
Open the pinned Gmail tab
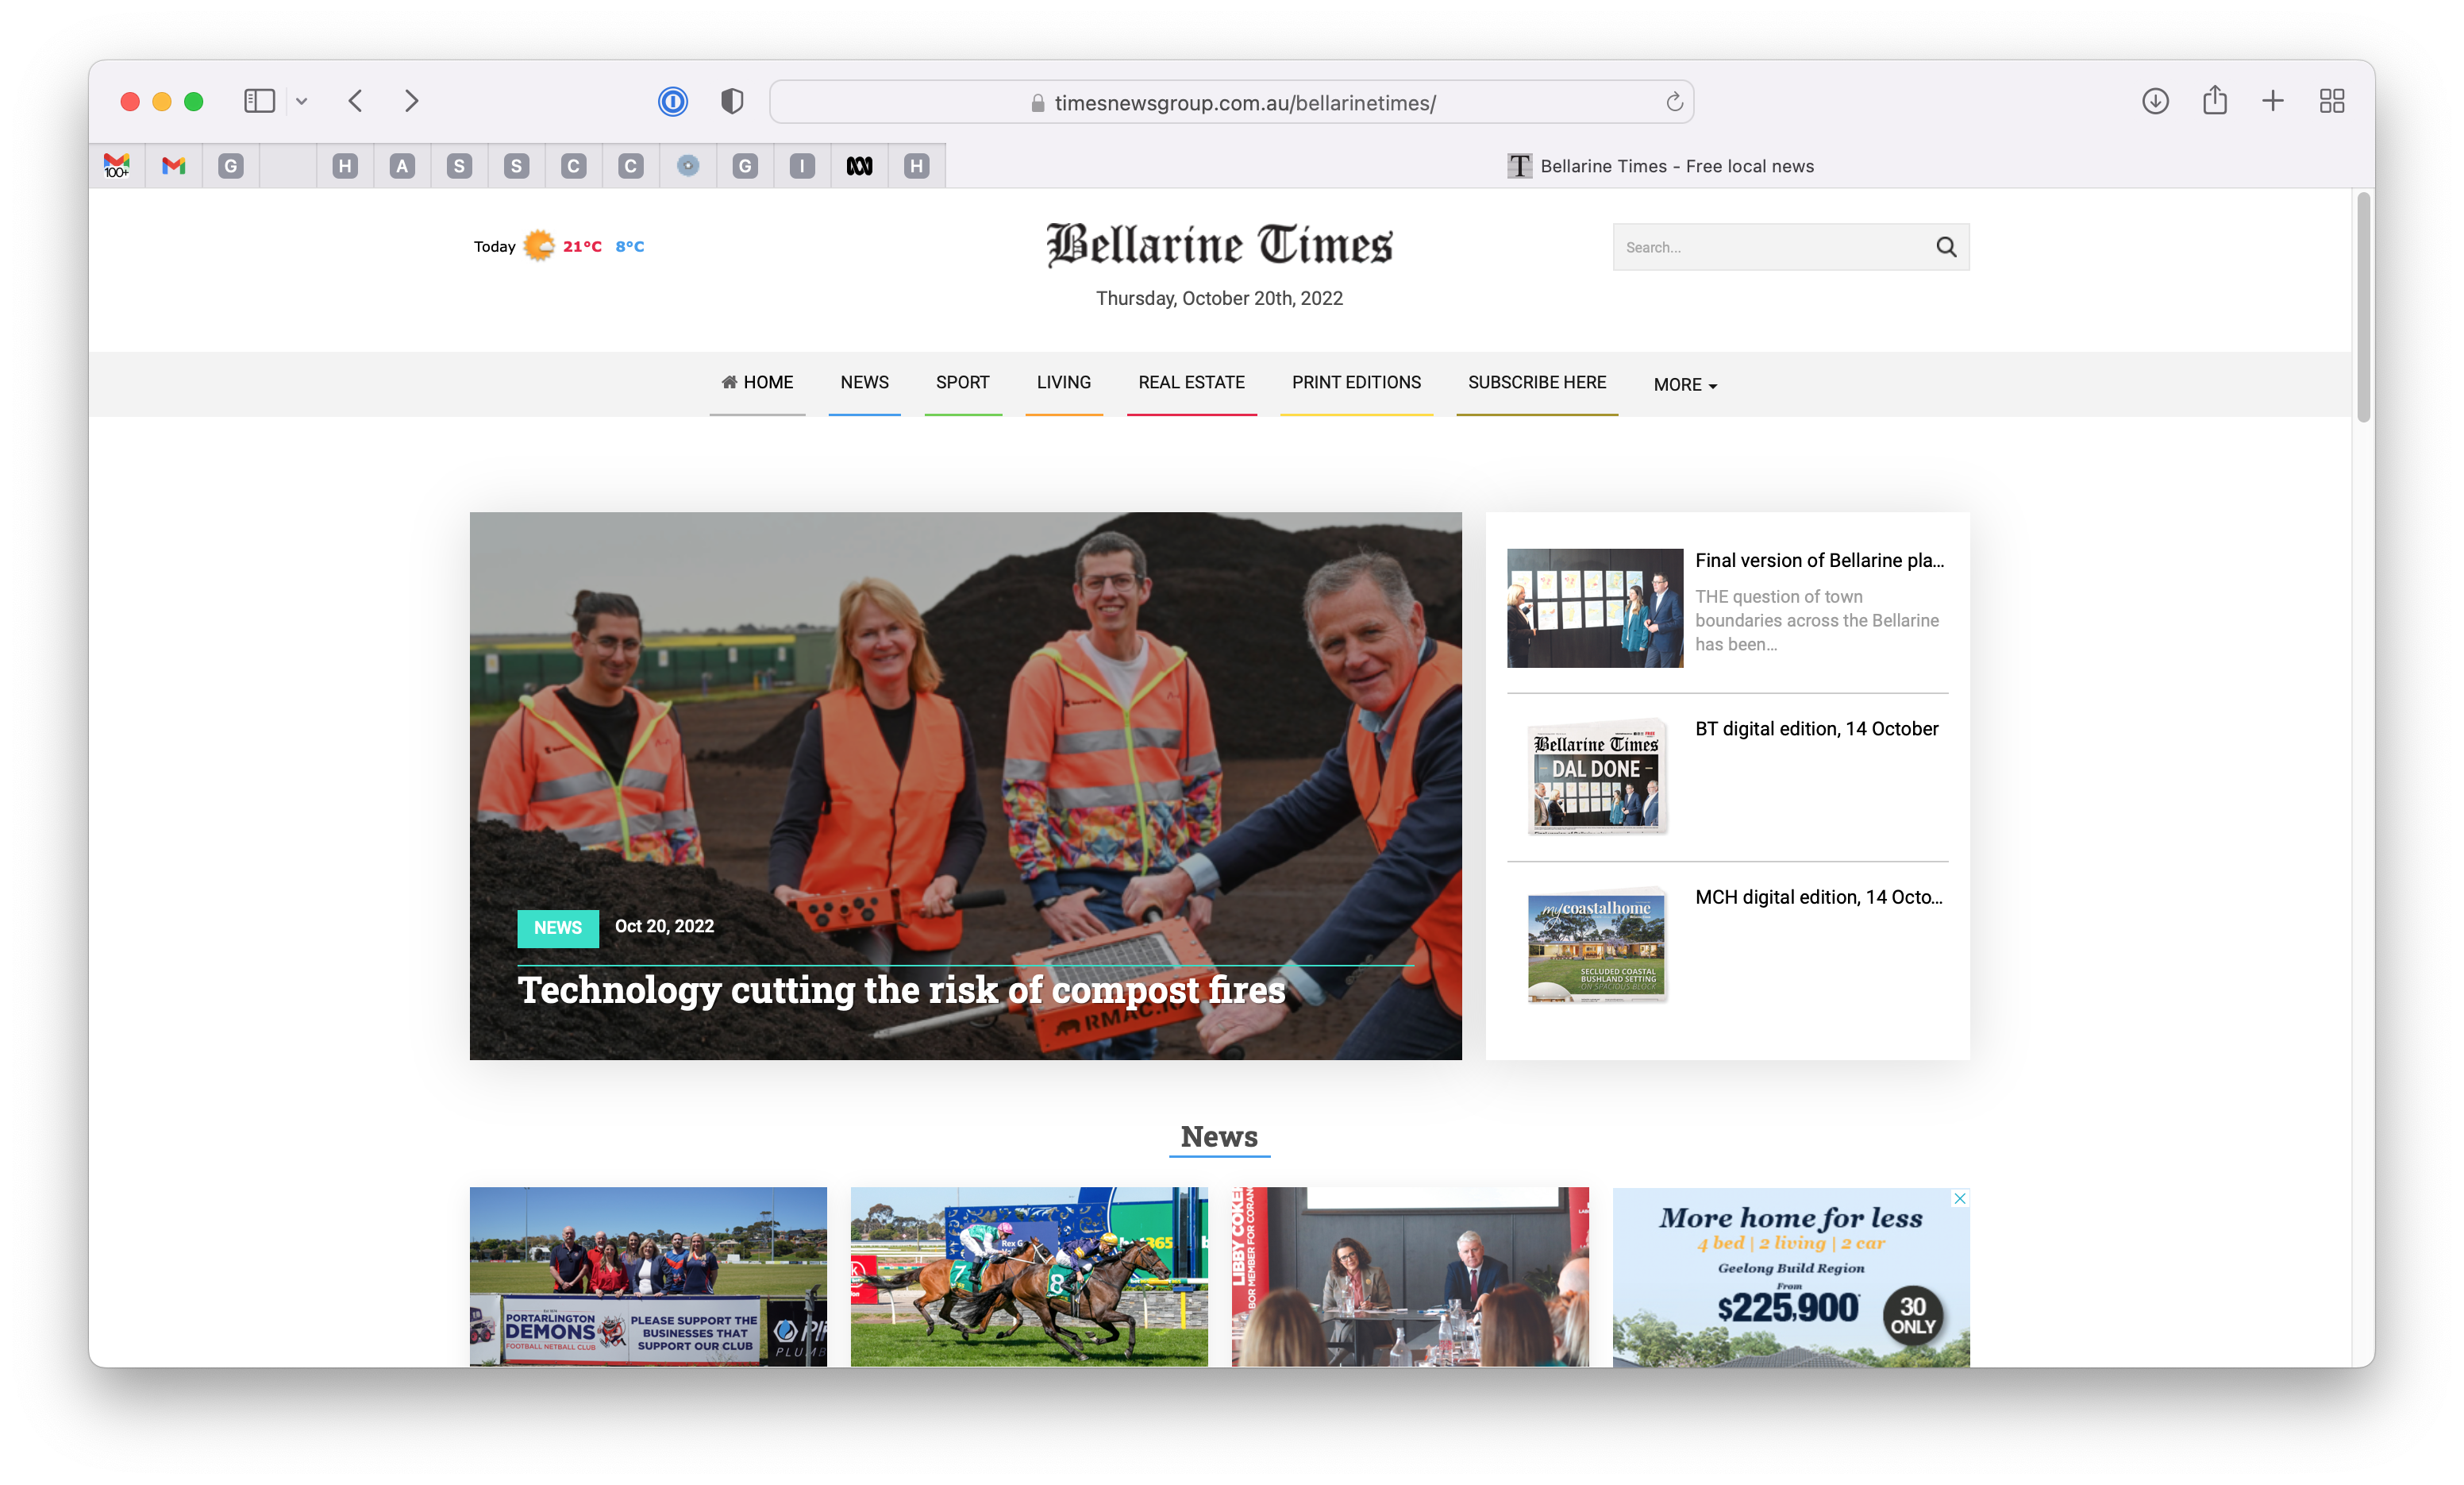tap(174, 166)
